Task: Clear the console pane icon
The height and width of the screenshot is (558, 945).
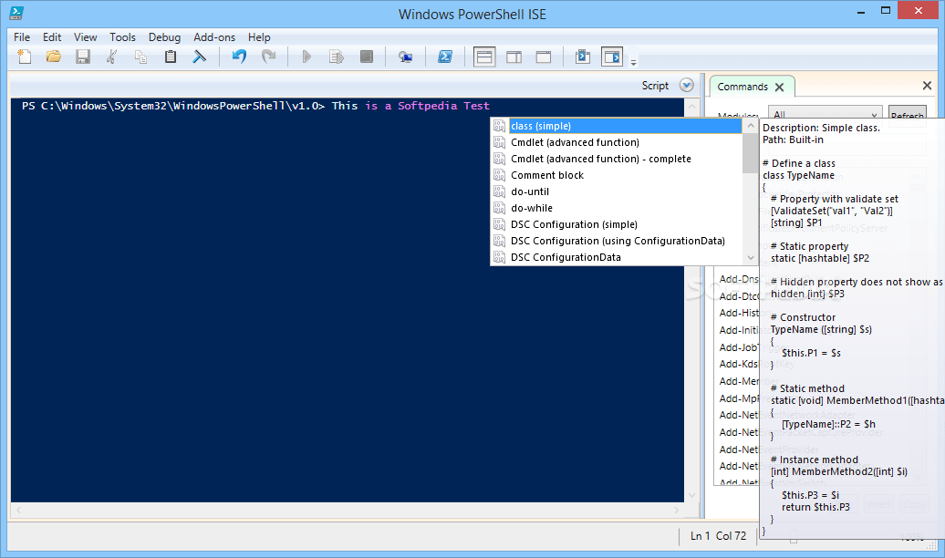Action: (x=200, y=57)
